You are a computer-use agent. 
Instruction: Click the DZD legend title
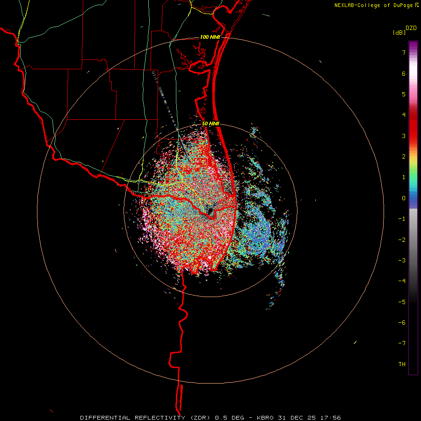pyautogui.click(x=411, y=28)
